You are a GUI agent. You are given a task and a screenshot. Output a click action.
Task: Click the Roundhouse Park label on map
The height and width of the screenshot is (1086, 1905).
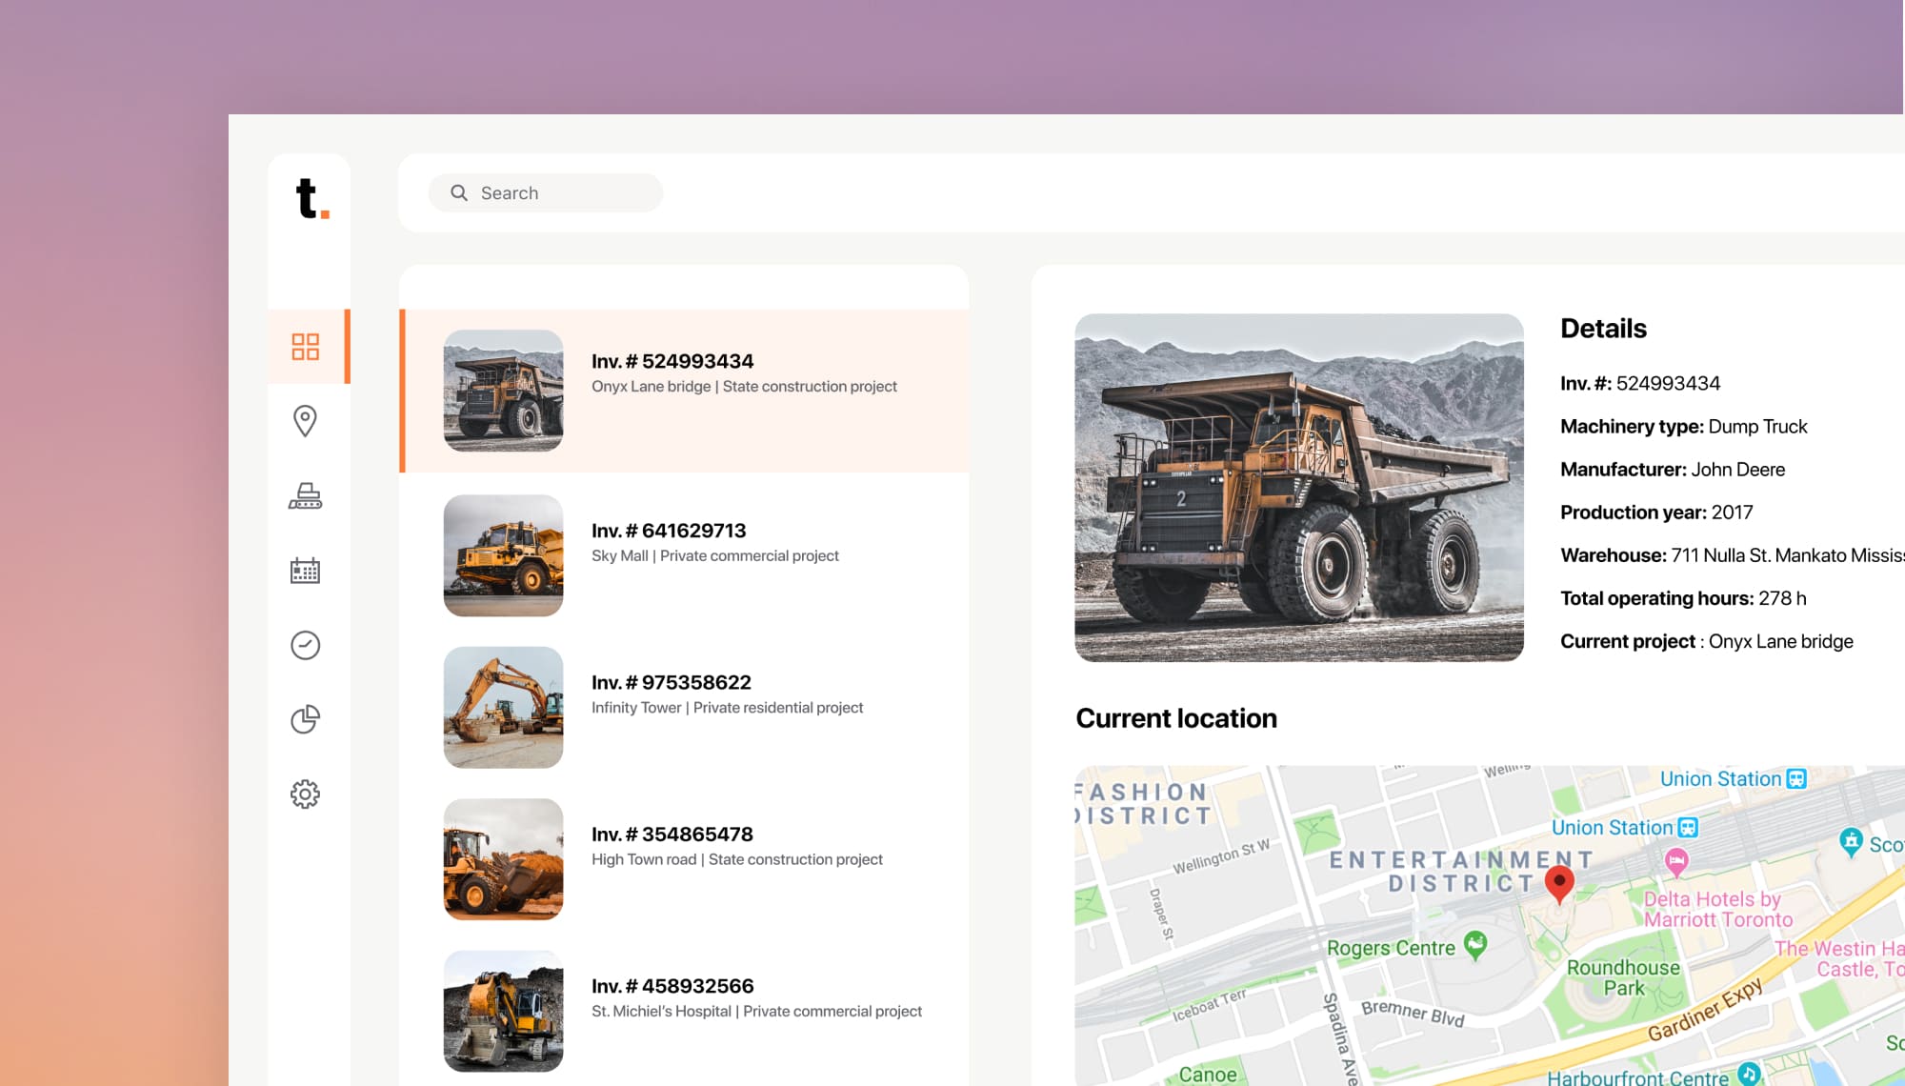pyautogui.click(x=1623, y=977)
